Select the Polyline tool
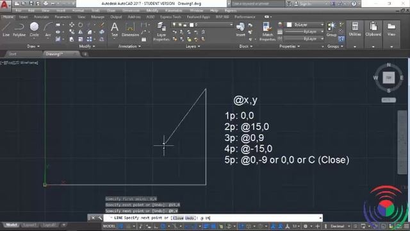Image resolution: width=410 pixels, height=231 pixels. coord(19,29)
